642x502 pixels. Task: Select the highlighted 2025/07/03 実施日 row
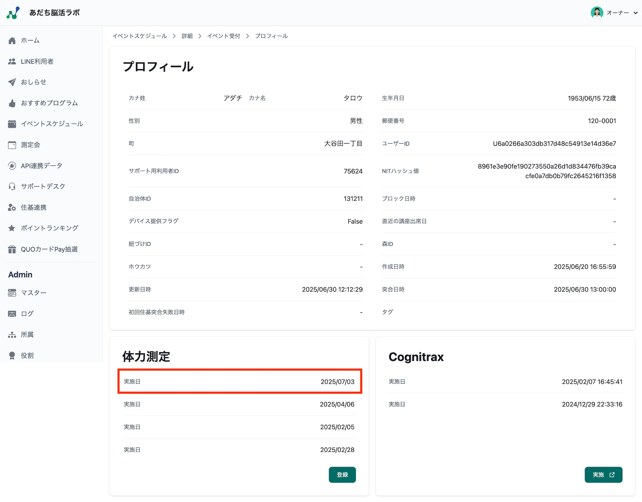click(x=239, y=382)
